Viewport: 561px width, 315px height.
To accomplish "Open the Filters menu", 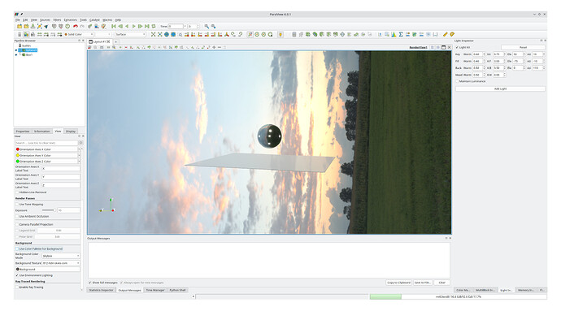I will [57, 20].
